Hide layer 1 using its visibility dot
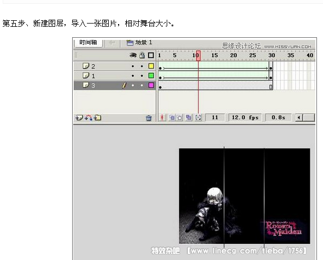Screen dimensions: 323x260 [x=133, y=76]
